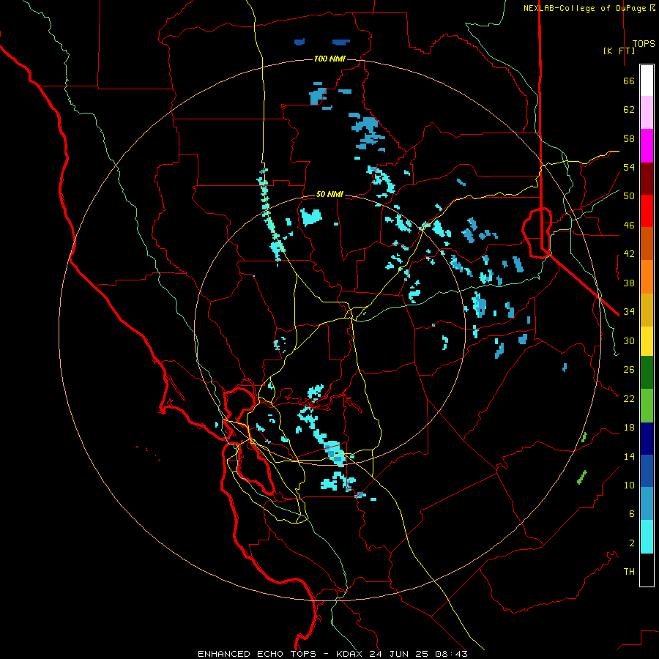Screen dimensions: 659x659
Task: Click the "TH" threshold legend label
Action: point(629,572)
